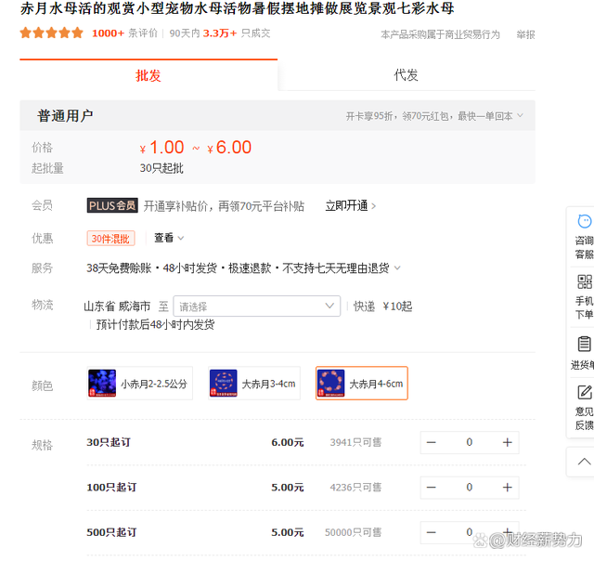
Task: Switch to the 批发 tab
Action: pyautogui.click(x=148, y=75)
